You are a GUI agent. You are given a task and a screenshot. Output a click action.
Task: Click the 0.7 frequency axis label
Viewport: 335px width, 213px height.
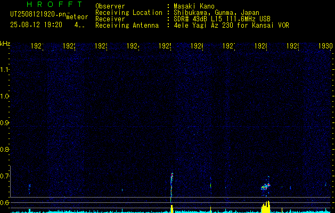4,176
